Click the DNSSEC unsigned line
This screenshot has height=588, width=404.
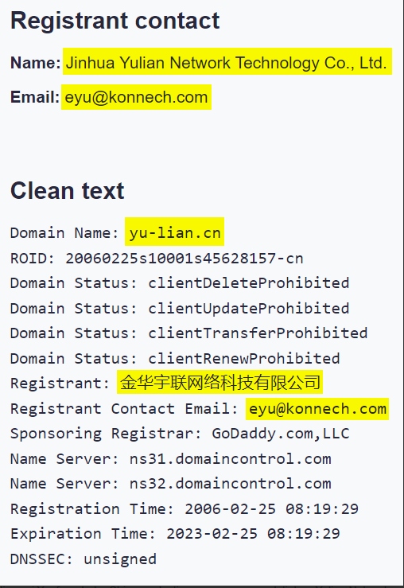coord(84,559)
